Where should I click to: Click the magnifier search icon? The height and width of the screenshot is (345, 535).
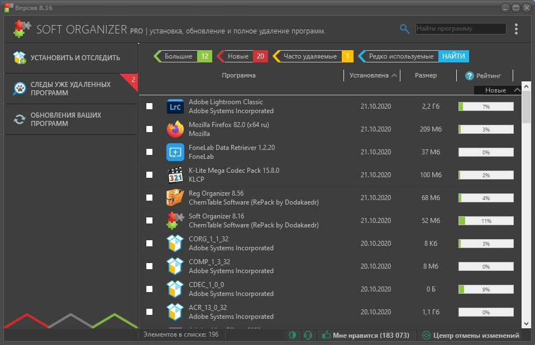pyautogui.click(x=404, y=29)
